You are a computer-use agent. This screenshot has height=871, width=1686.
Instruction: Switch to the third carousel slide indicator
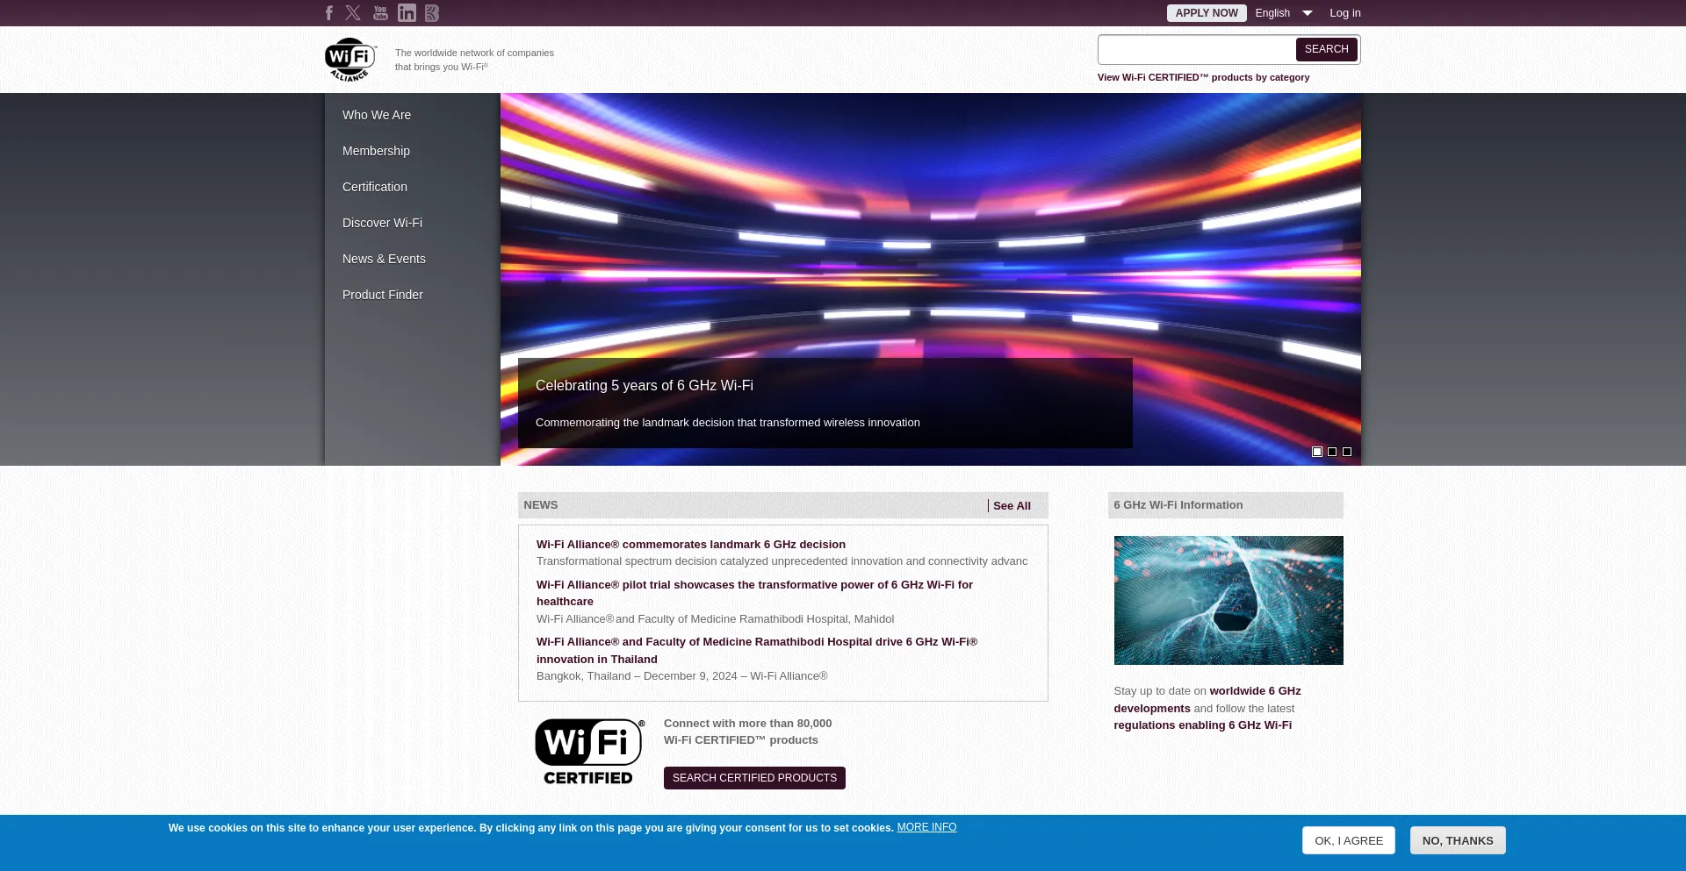pos(1347,452)
